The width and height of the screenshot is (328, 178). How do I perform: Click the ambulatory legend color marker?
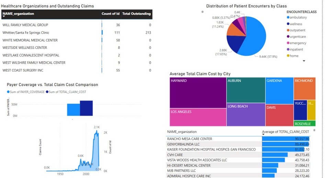pos(288,18)
